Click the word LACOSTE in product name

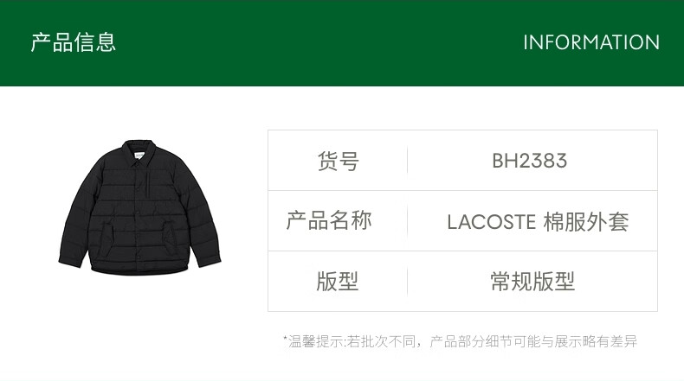tap(491, 222)
